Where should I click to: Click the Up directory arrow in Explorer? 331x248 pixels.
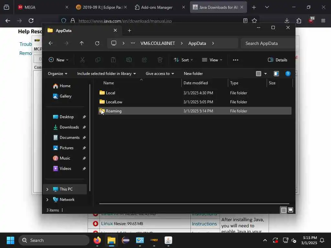(82, 43)
